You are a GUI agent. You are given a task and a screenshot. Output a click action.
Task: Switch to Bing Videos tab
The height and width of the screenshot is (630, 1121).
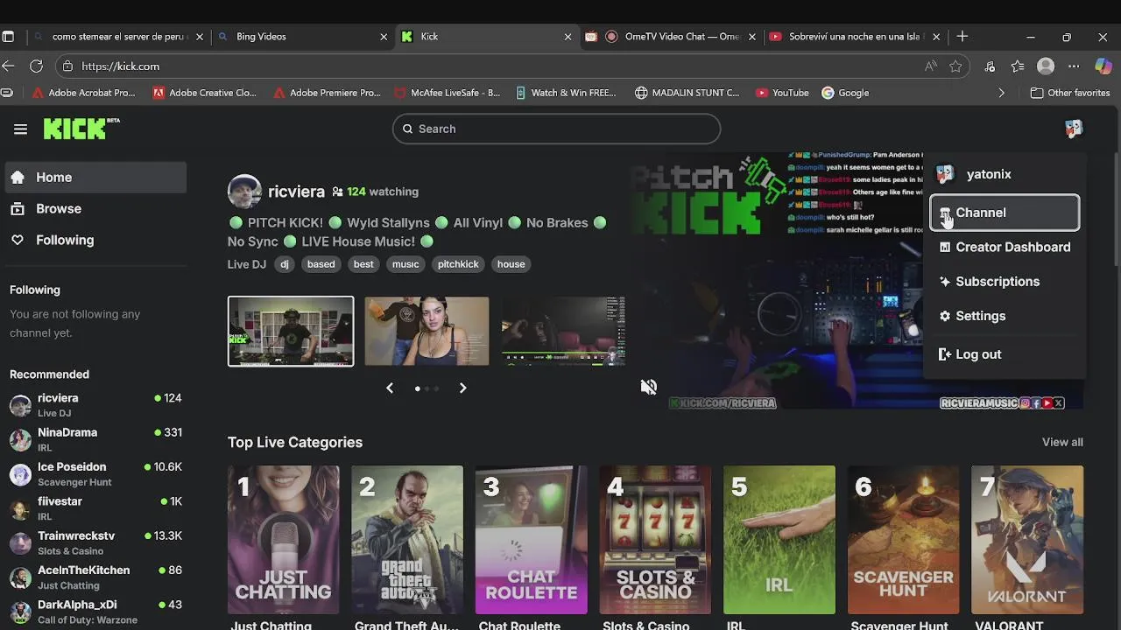pyautogui.click(x=302, y=37)
